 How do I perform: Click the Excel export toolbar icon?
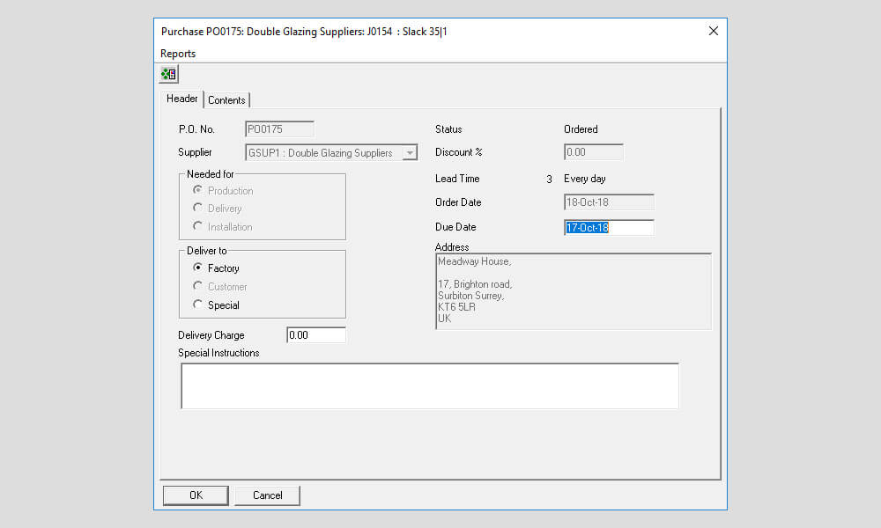click(168, 74)
